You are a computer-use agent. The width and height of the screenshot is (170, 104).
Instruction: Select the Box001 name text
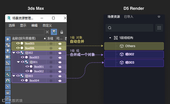39,67
